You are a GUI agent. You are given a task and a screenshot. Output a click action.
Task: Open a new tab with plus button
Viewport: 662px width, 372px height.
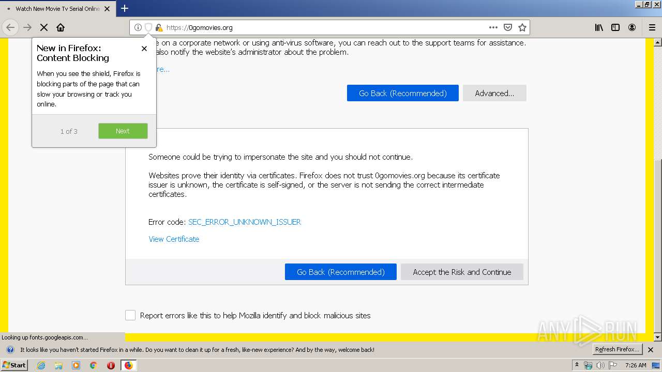tap(125, 8)
